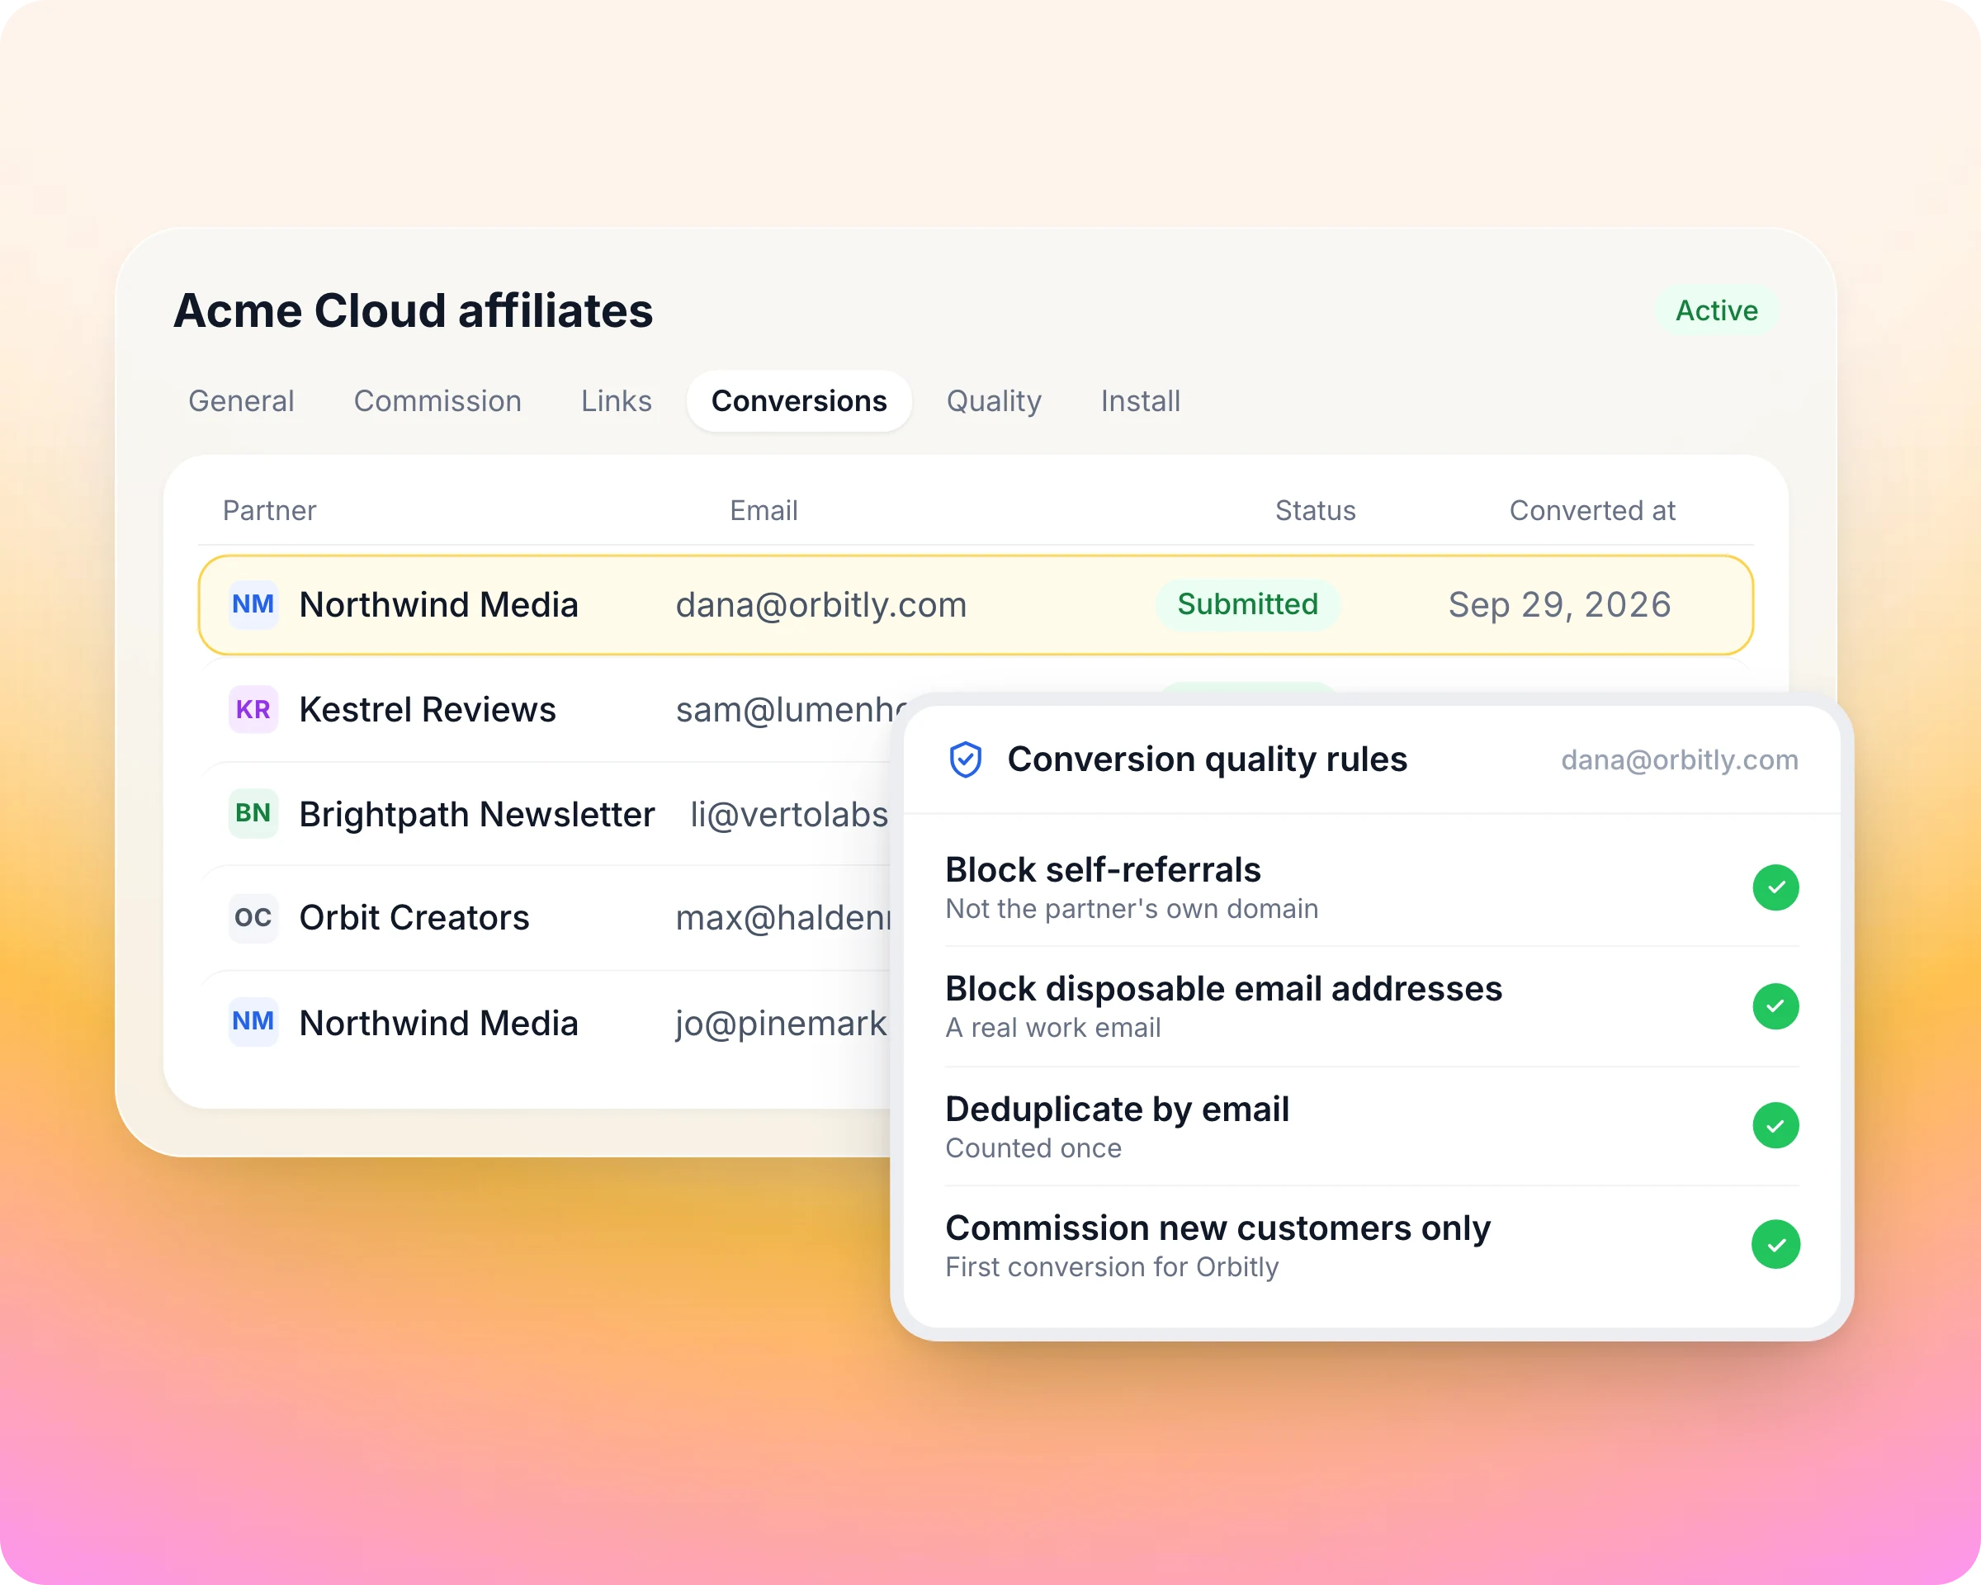The width and height of the screenshot is (1981, 1585).
Task: Sort by the Email column header
Action: point(764,511)
